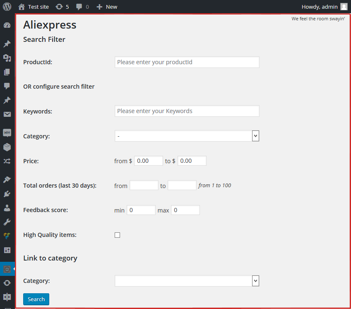
Task: Open the updates icon showing 5
Action: pos(59,7)
